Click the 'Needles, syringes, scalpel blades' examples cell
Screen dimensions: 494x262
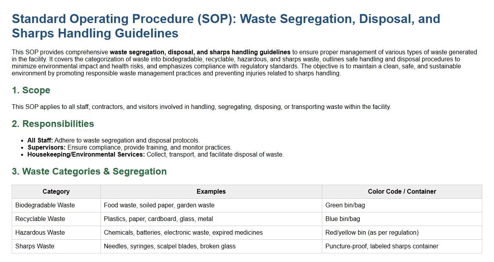pyautogui.click(x=169, y=246)
